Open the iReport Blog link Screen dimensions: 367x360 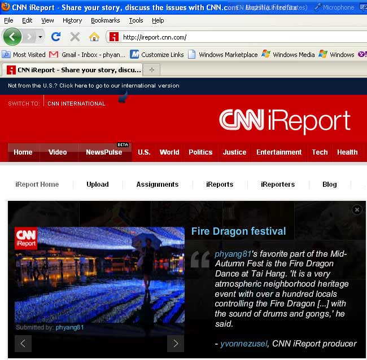(x=330, y=185)
